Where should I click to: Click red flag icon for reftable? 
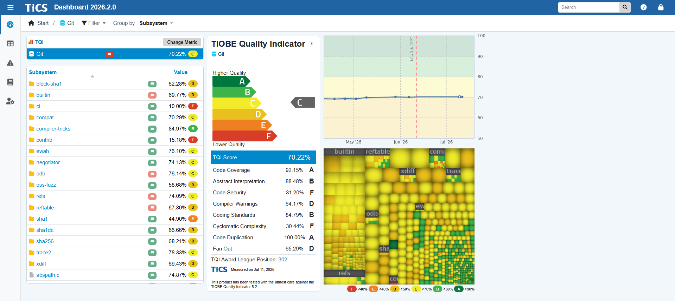[x=152, y=208]
